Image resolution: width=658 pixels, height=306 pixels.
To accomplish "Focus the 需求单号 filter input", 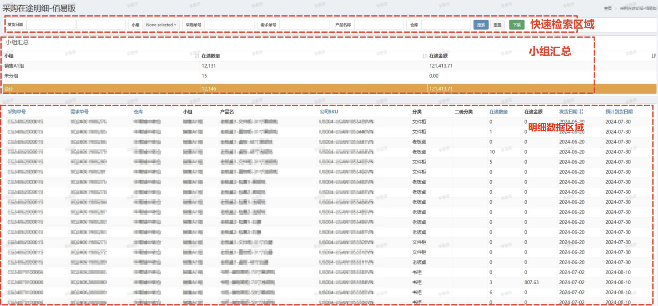I will 304,25.
